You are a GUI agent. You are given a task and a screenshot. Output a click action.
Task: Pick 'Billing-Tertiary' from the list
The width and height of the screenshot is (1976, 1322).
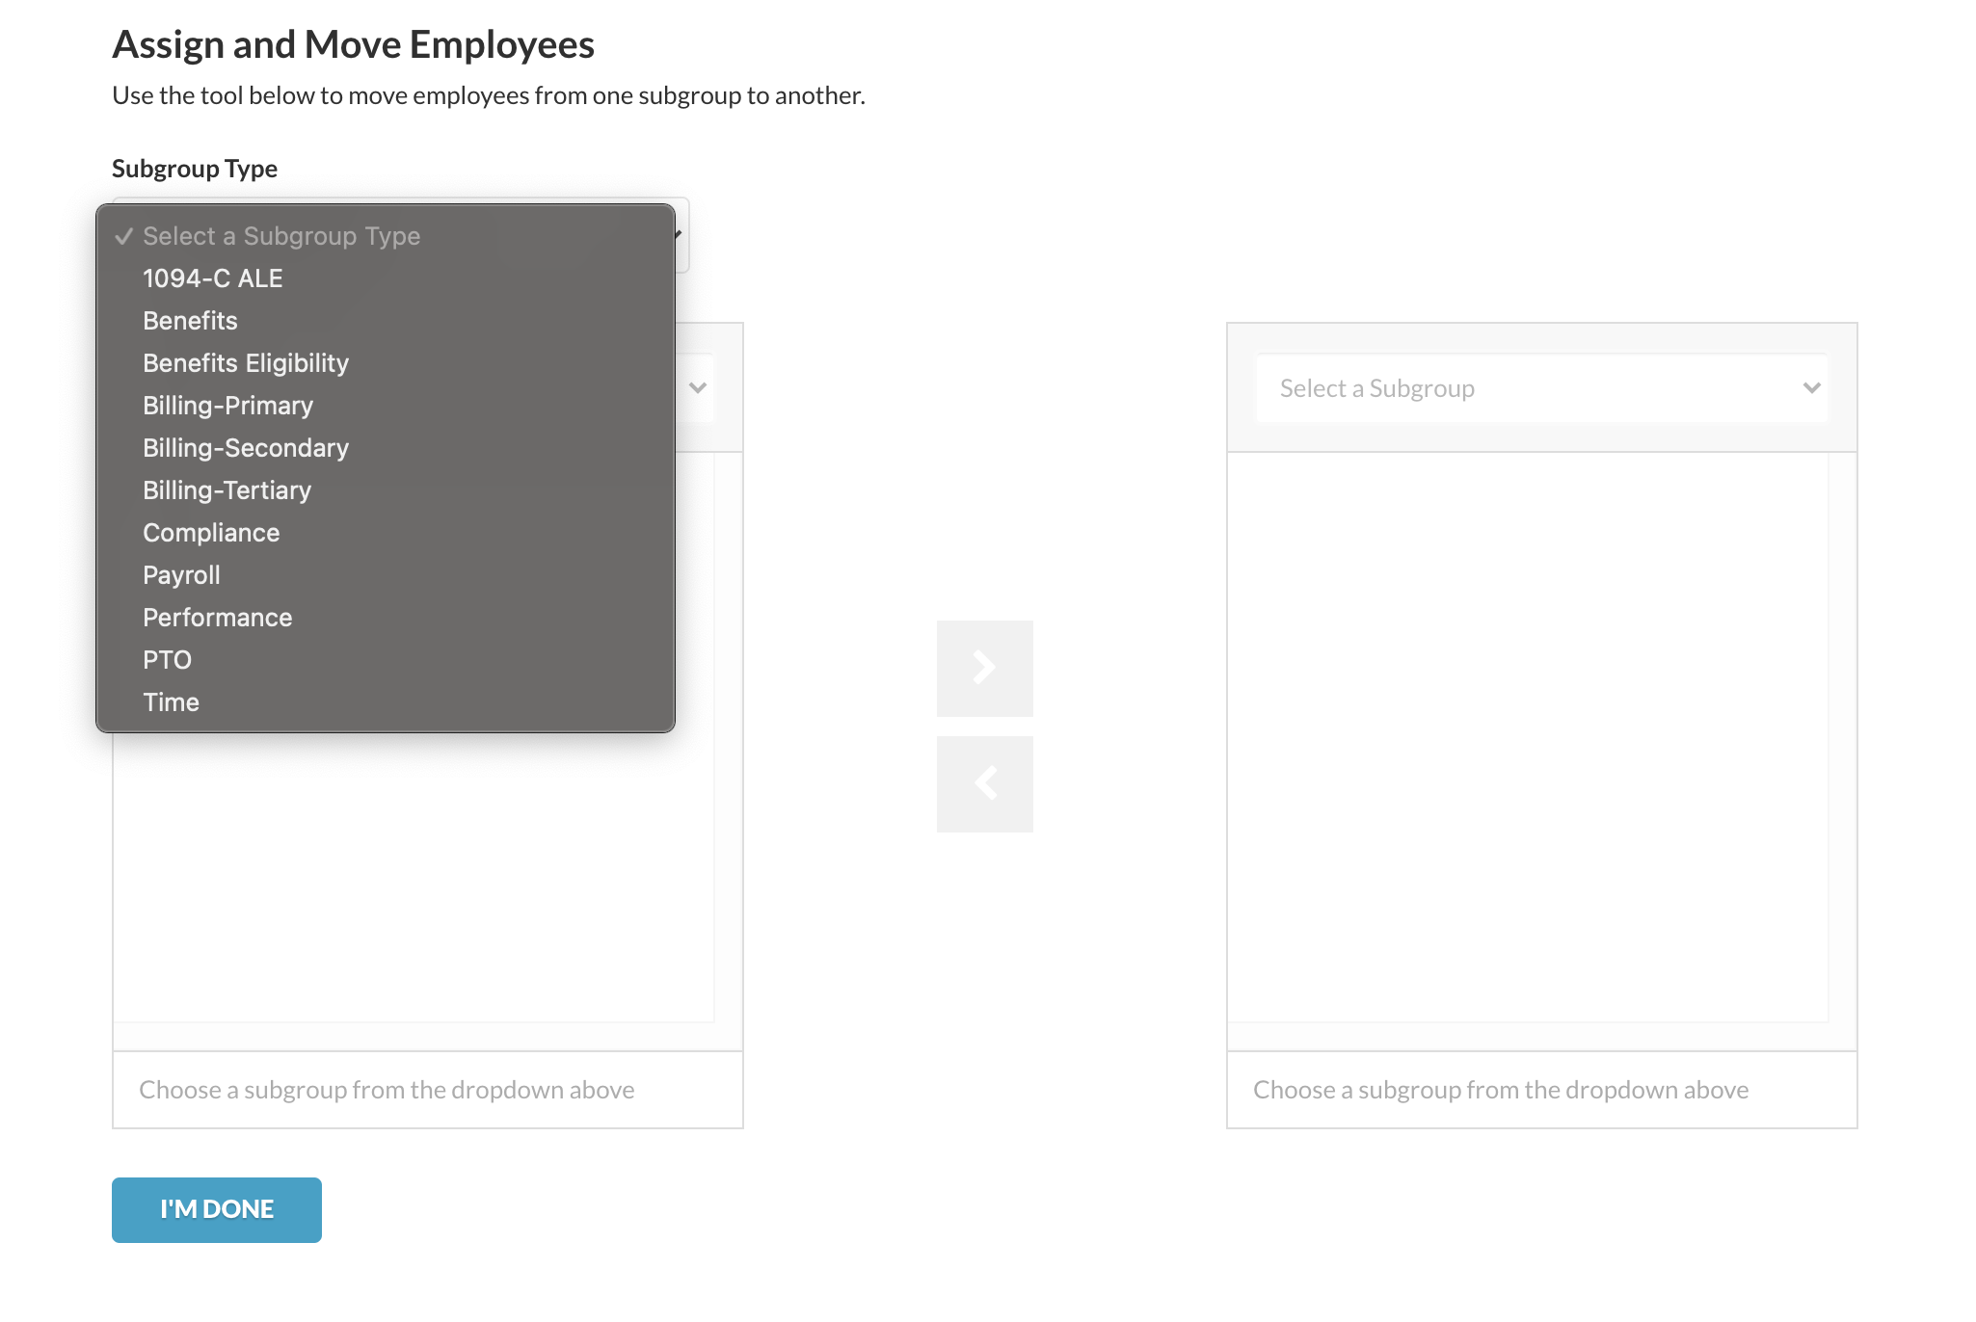(386, 490)
